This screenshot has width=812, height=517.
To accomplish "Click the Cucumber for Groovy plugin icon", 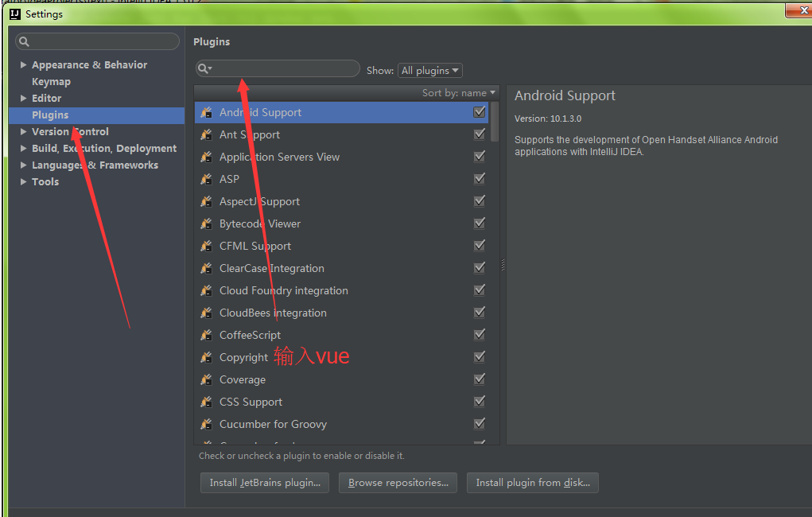I will pyautogui.click(x=206, y=424).
